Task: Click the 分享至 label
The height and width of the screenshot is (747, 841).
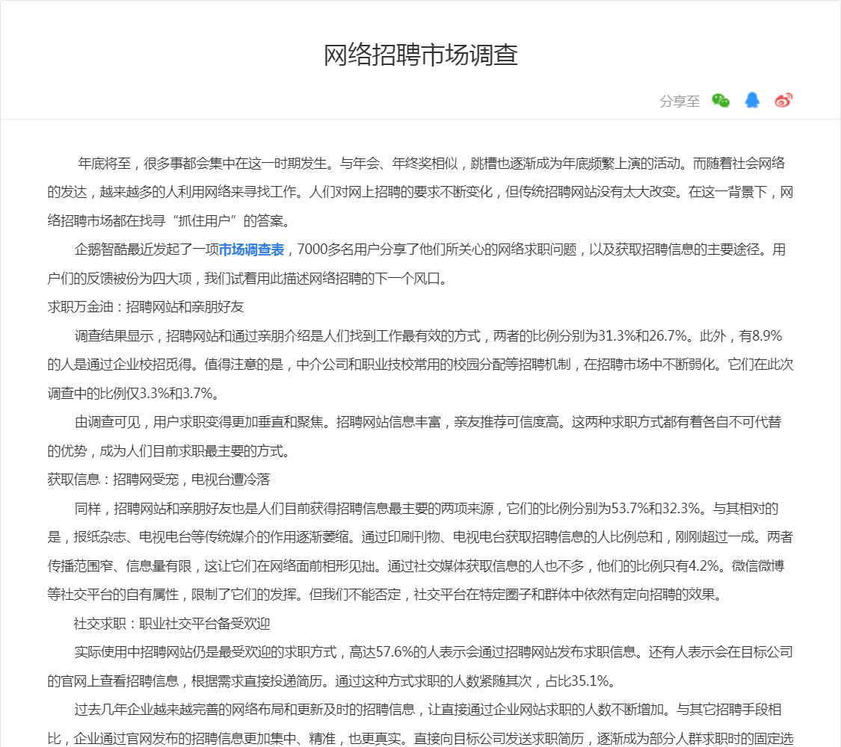Action: pos(680,102)
